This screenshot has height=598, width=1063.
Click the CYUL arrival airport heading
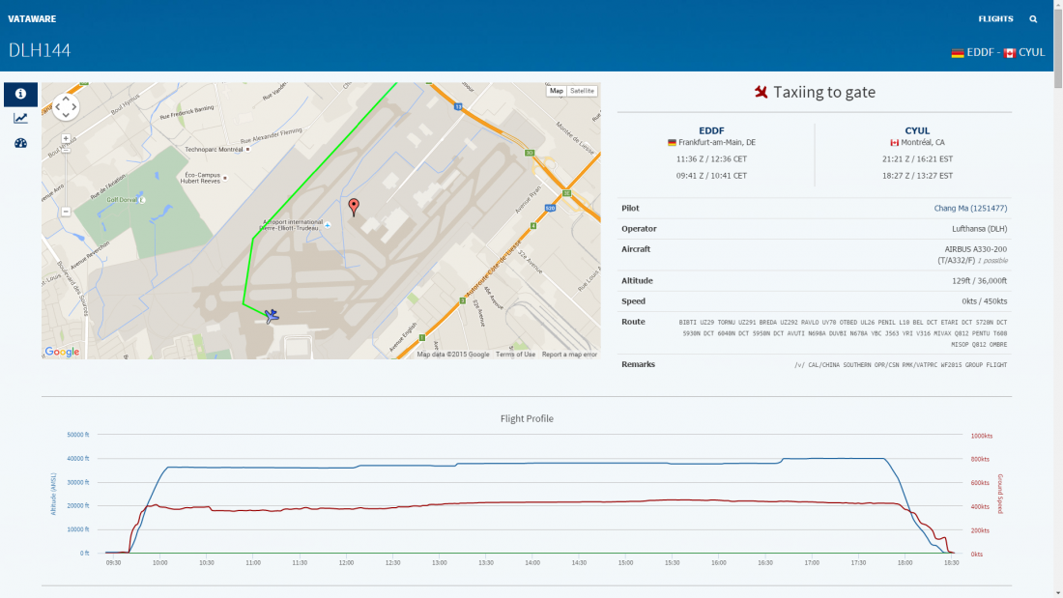917,130
